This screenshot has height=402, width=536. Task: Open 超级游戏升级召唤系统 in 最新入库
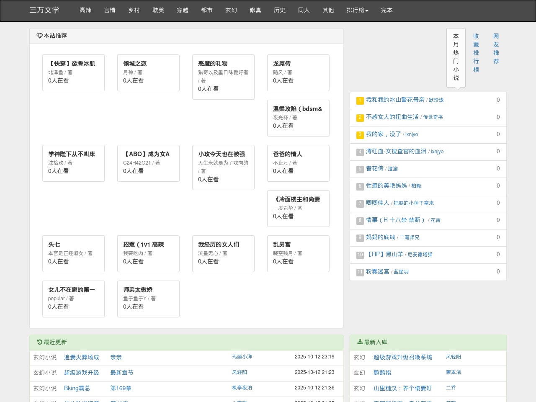pos(403,357)
